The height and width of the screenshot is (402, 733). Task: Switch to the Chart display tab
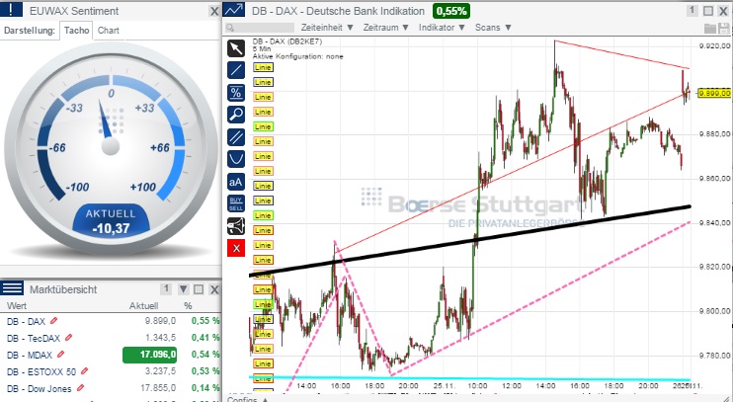pos(108,31)
